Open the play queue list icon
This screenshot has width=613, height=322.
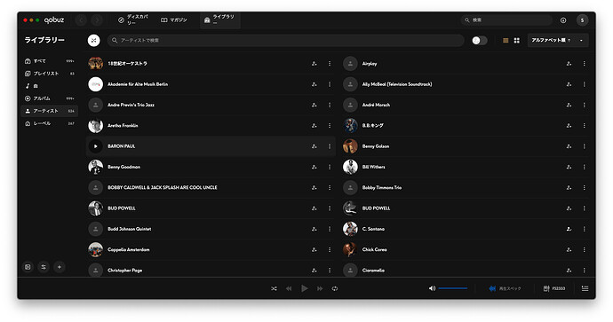[585, 288]
